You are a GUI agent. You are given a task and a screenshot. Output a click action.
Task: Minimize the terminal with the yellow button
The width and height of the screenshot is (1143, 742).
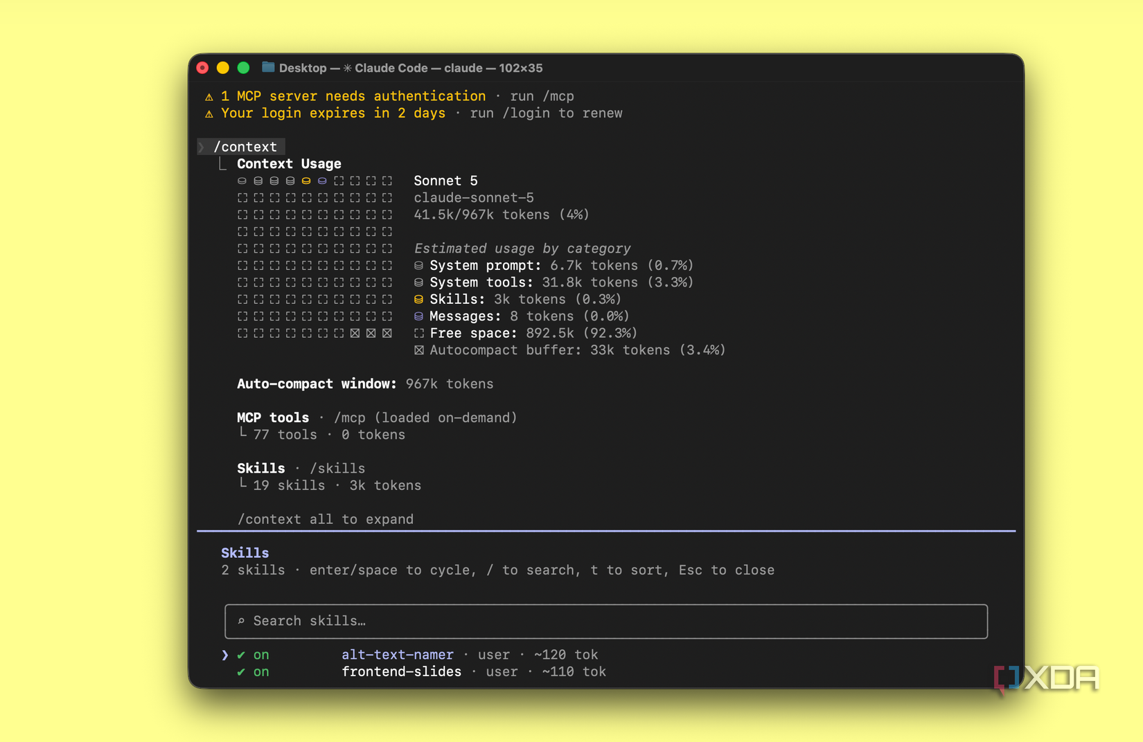pos(222,68)
